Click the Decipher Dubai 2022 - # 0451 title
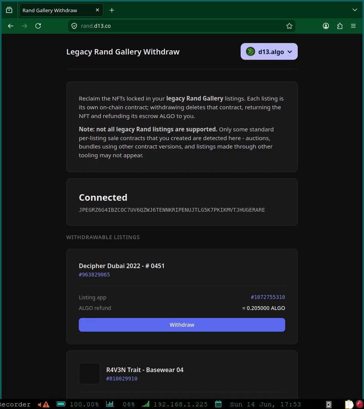The height and width of the screenshot is (409, 364). click(x=121, y=266)
